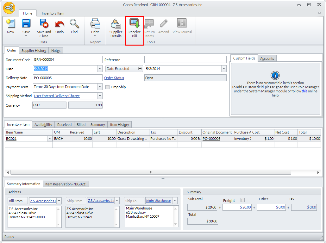
Task: Expand the Payment Term dropdown
Action: (100, 87)
